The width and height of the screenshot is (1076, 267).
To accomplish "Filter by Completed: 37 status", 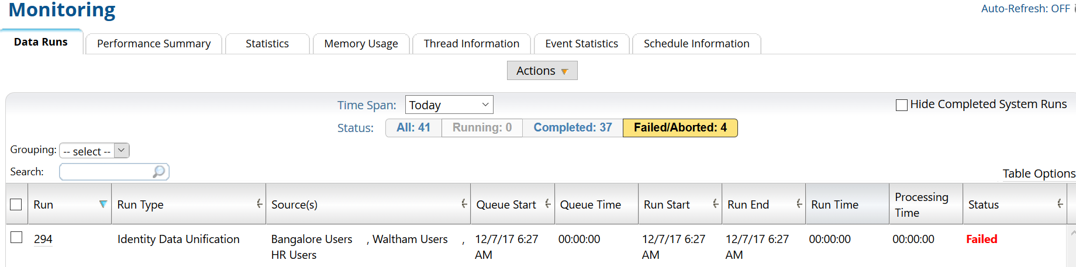I will pos(573,128).
